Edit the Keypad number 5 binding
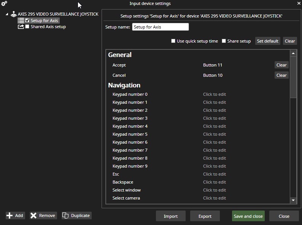The image size is (302, 225). (x=214, y=134)
